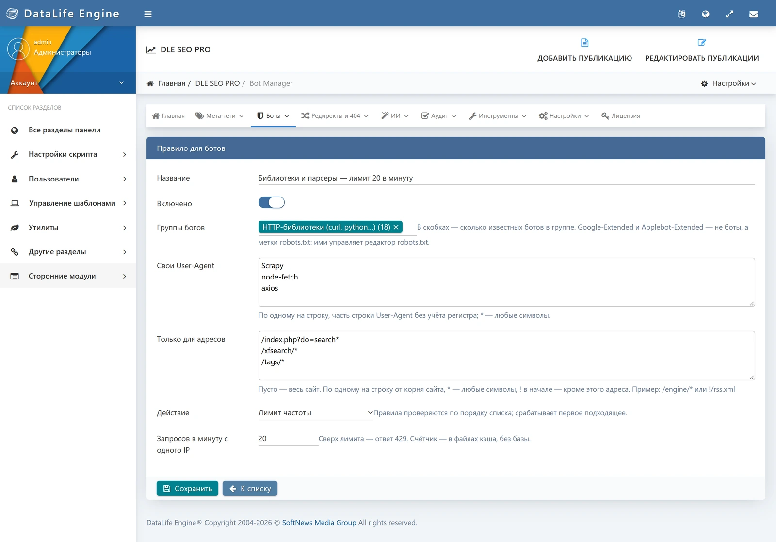The width and height of the screenshot is (776, 542).
Task: Click the Главная breadcrumb link
Action: (x=172, y=83)
